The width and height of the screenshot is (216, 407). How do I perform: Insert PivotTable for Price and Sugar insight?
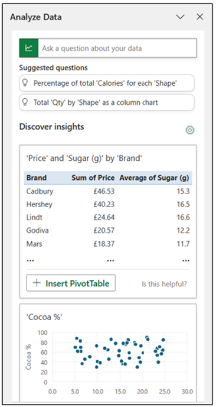(x=71, y=283)
